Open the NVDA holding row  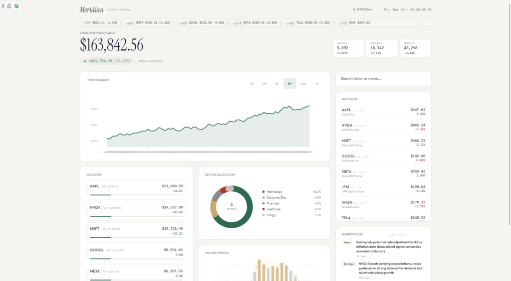pos(136,210)
